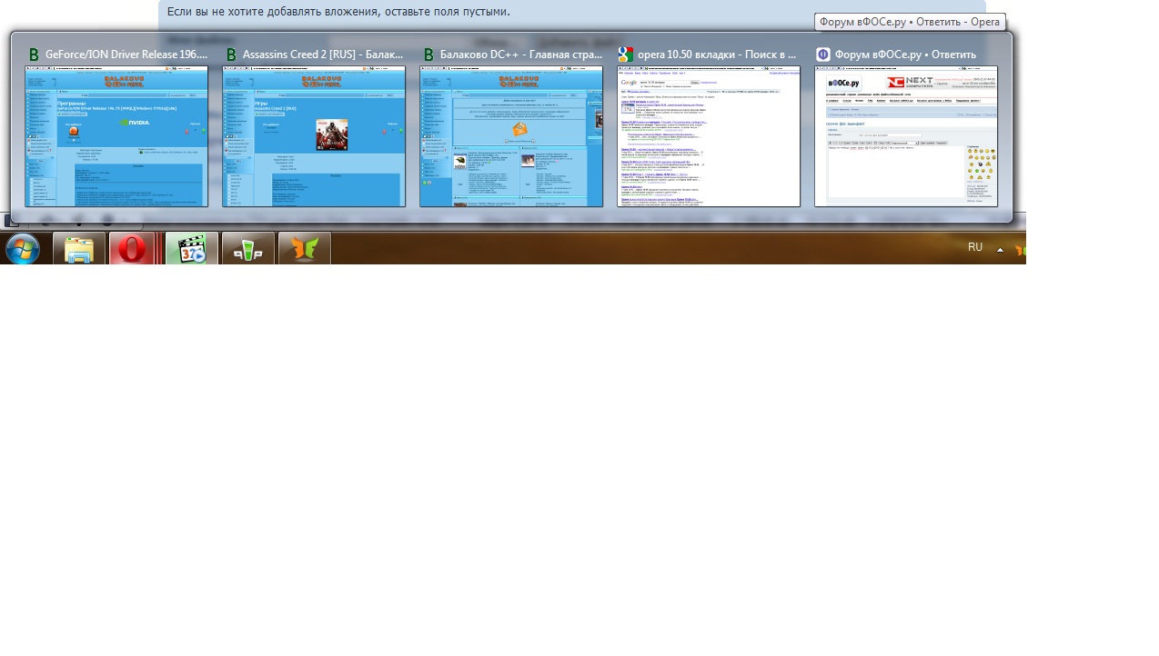The image size is (1159, 656).
Task: Switch to Assassins Creed 2 preview thumbnail
Action: [314, 136]
